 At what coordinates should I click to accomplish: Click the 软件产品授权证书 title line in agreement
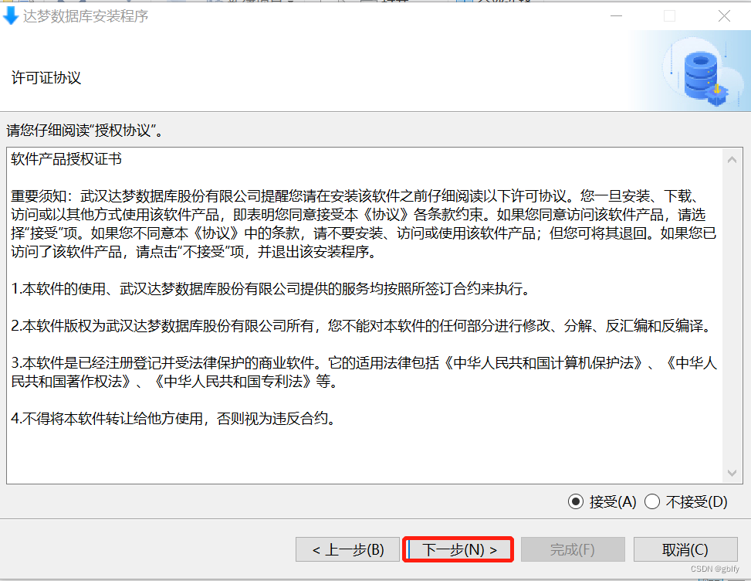click(x=66, y=158)
